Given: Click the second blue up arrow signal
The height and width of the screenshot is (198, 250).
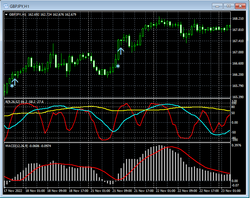Looking at the screenshot, I should (121, 51).
